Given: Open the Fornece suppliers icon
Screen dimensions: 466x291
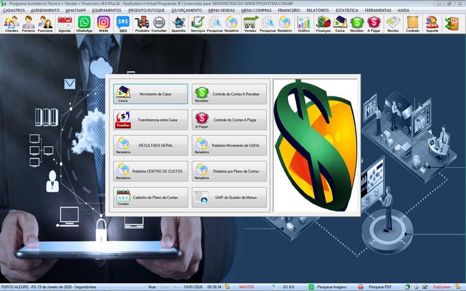Looking at the screenshot, I should tap(29, 24).
